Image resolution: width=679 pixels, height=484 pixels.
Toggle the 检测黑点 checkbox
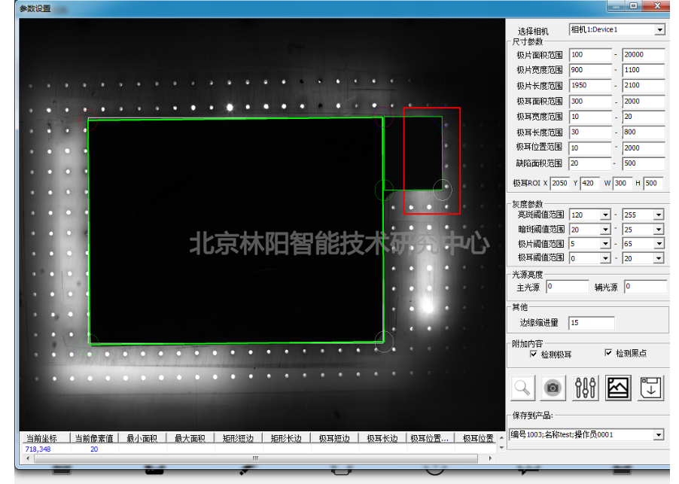pos(608,353)
